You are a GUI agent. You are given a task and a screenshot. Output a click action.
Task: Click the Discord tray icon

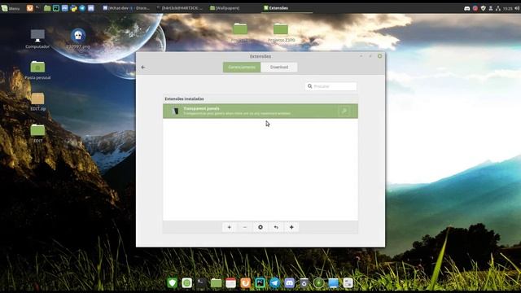tap(466, 8)
